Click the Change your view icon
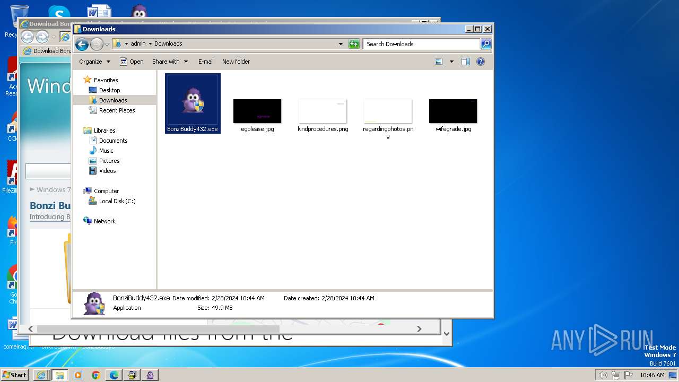The width and height of the screenshot is (679, 382). 439,62
